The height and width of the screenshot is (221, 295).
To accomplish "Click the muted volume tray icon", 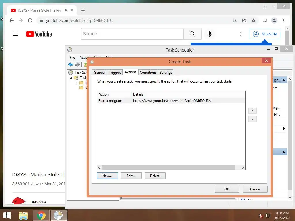I will (261, 216).
